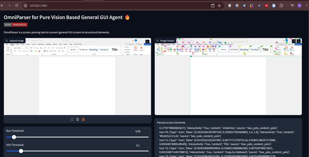Click the Image Output label
Image resolution: width=309 pixels, height=157 pixels.
[x=165, y=41]
